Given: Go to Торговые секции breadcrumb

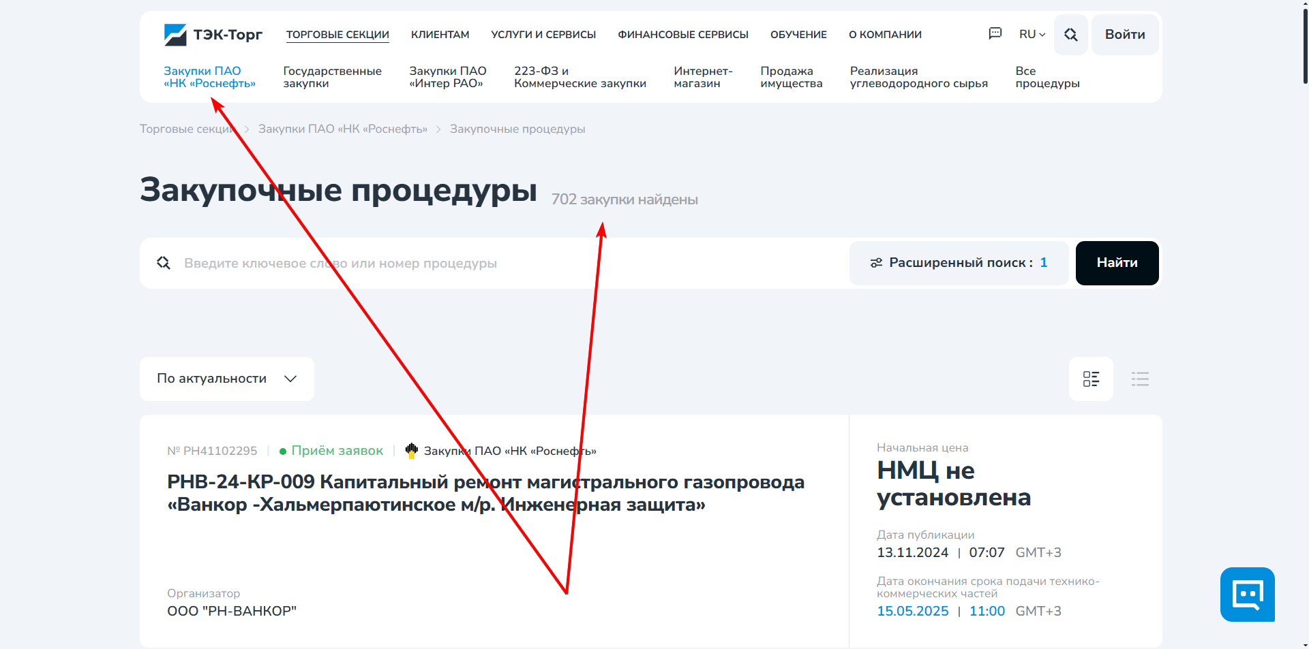Looking at the screenshot, I should pyautogui.click(x=187, y=129).
